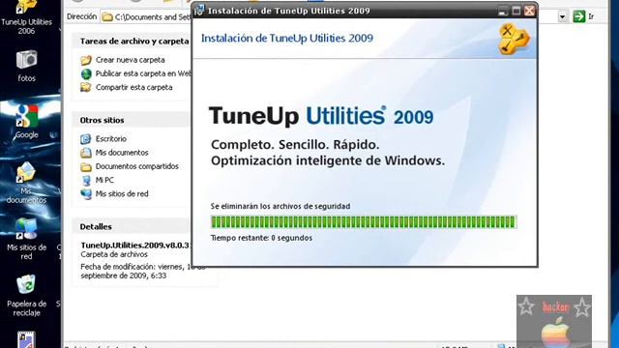The image size is (619, 348).
Task: Click the Mis sitios de red sidebar icon
Action: [x=86, y=193]
